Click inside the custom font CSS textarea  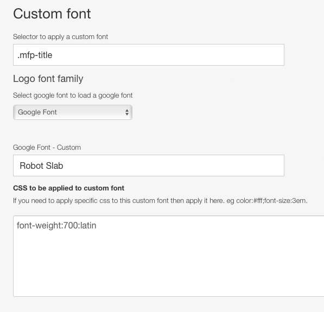point(168,256)
